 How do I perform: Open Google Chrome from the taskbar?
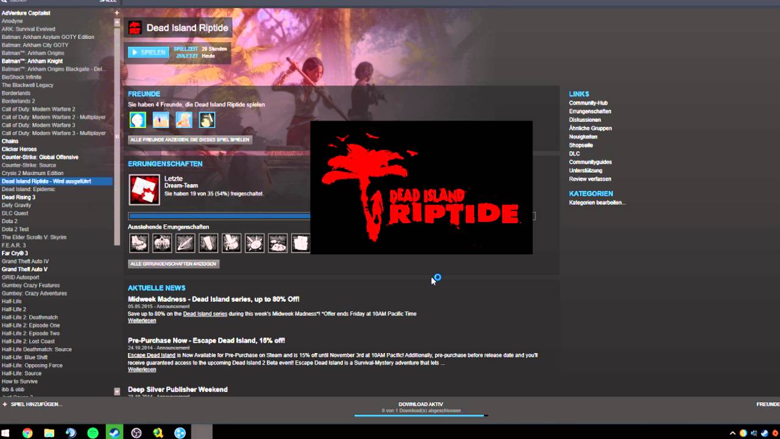(x=27, y=433)
